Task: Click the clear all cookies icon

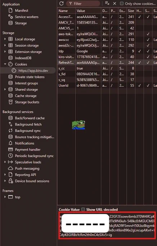Action: click(107, 4)
